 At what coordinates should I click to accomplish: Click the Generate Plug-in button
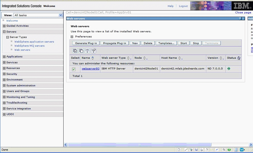pos(86,43)
